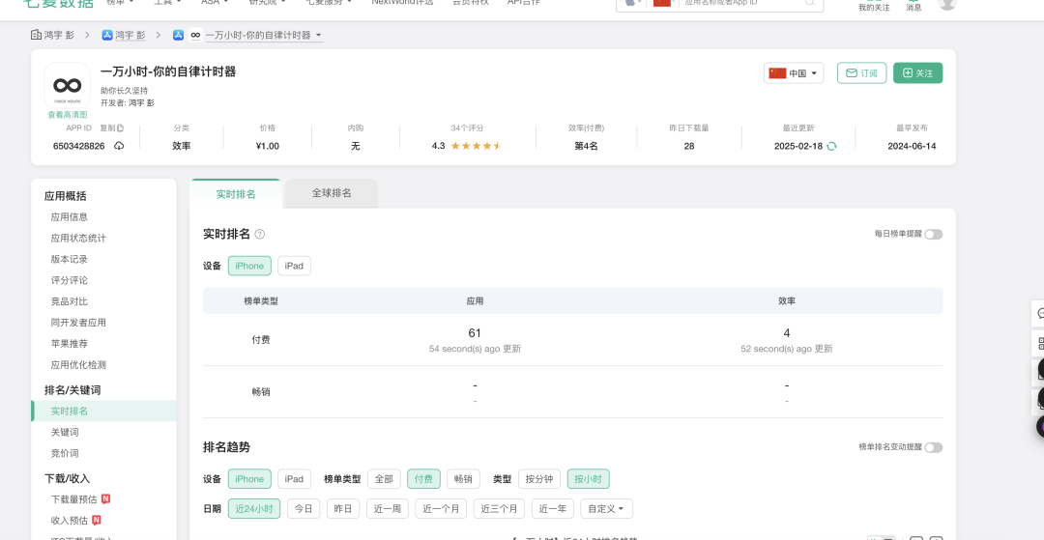Select the 昨日 date filter

(343, 509)
